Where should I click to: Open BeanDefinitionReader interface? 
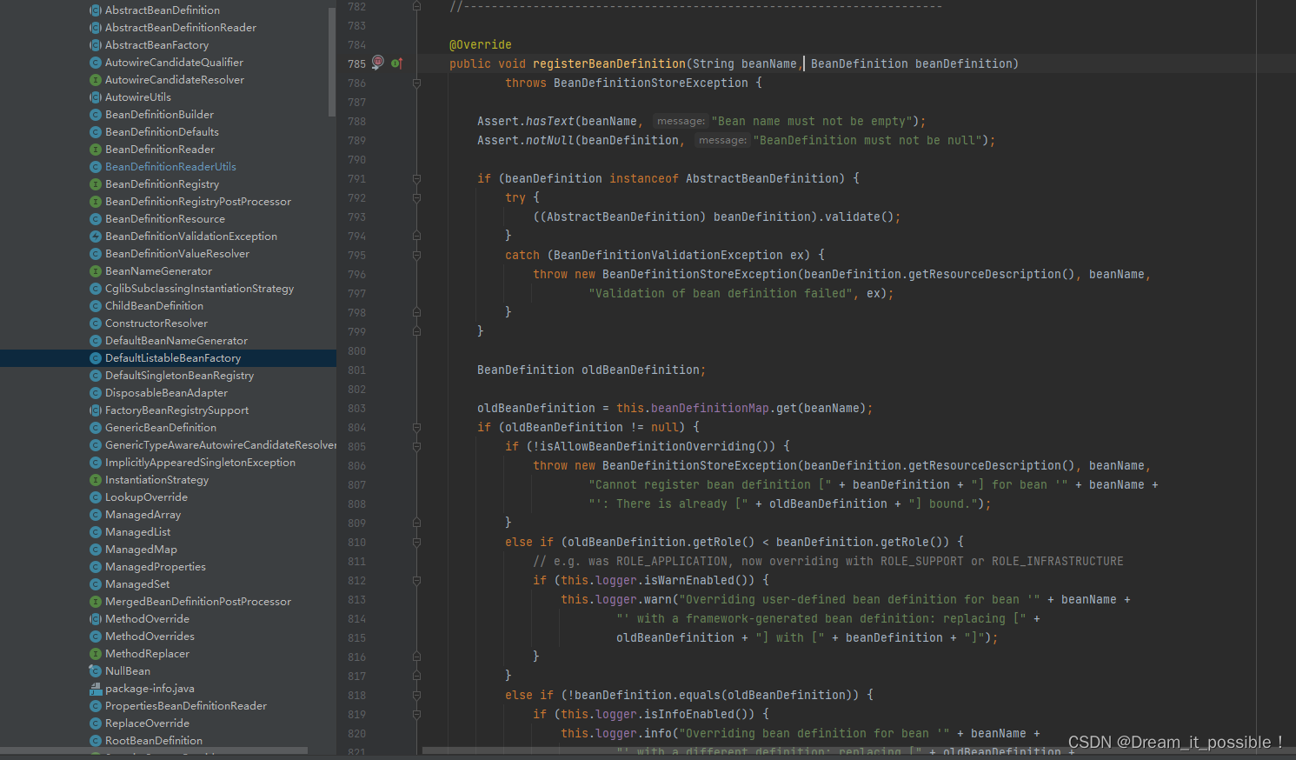point(160,150)
